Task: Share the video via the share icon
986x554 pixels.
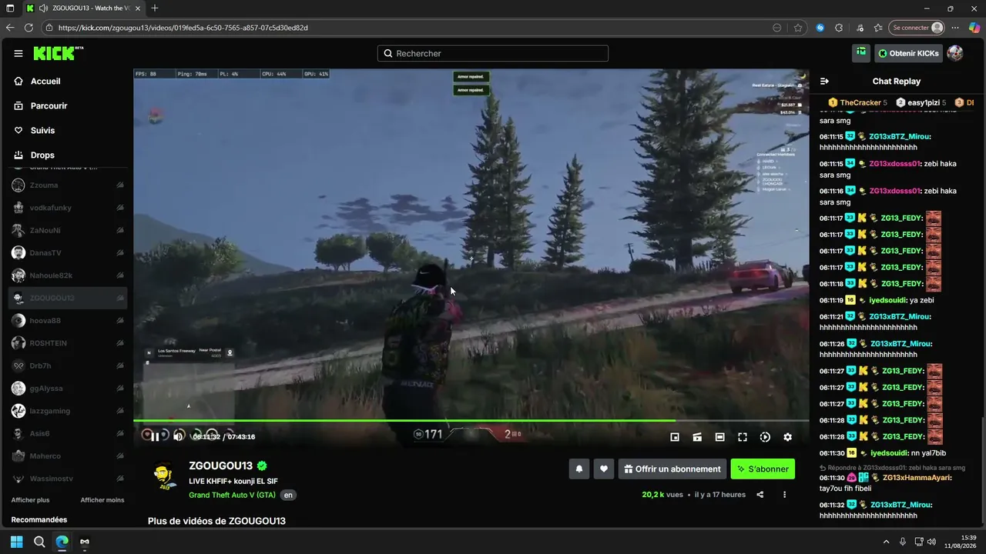Action: [760, 495]
